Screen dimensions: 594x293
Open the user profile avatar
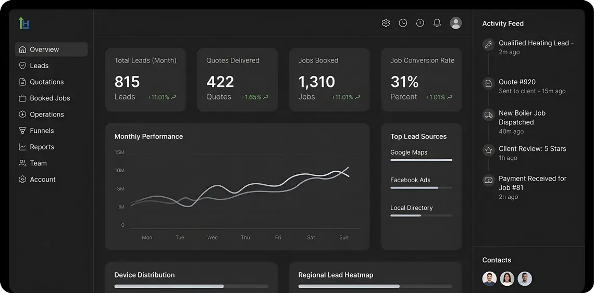pos(456,23)
